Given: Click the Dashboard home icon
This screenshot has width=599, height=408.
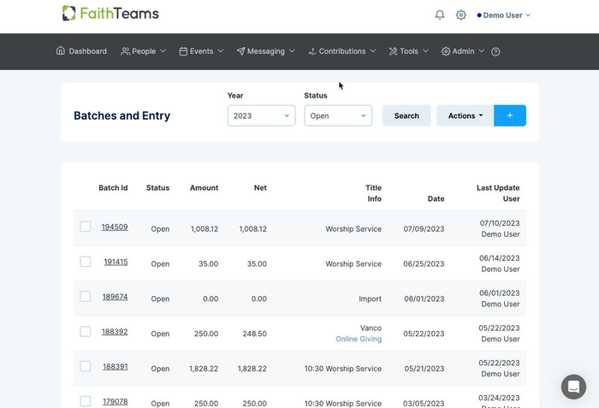Looking at the screenshot, I should point(61,50).
